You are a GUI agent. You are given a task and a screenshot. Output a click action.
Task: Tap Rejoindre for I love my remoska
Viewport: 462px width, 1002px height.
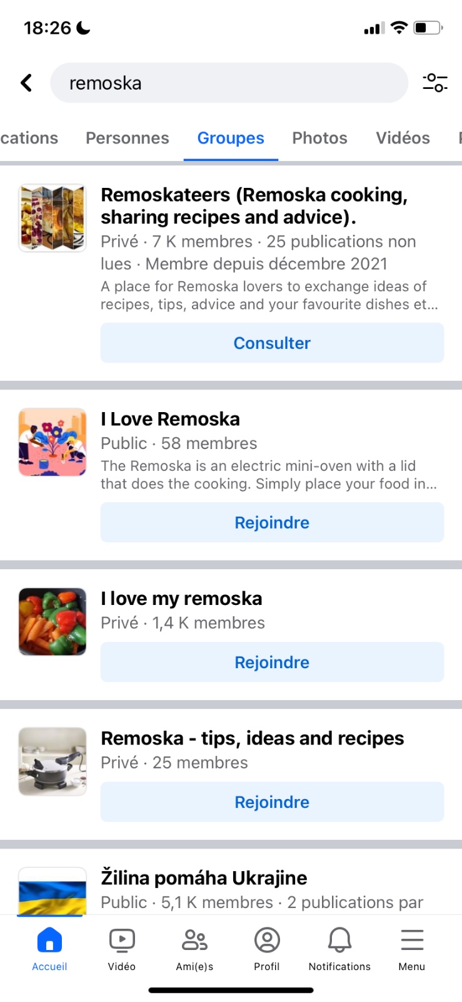[x=272, y=662]
